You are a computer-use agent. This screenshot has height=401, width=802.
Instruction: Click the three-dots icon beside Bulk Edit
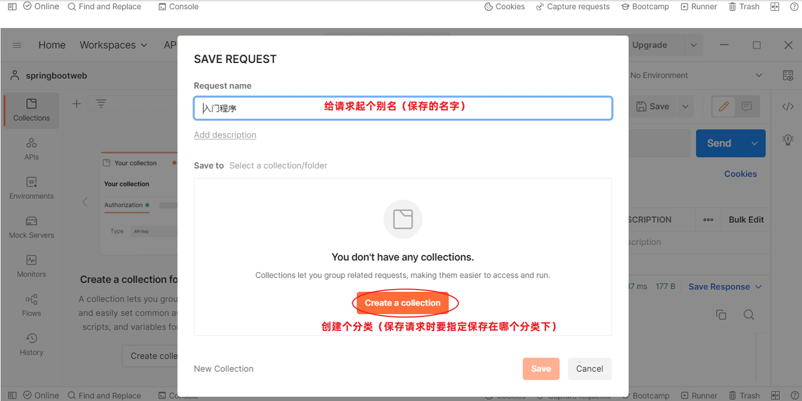pyautogui.click(x=708, y=219)
